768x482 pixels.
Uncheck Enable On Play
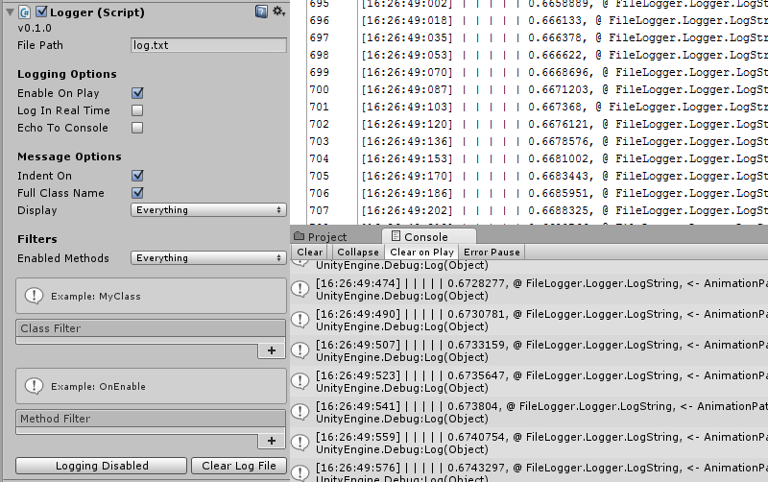click(x=137, y=93)
